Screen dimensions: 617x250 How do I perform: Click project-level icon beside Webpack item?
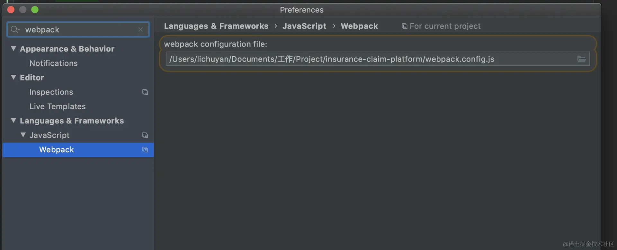point(145,150)
